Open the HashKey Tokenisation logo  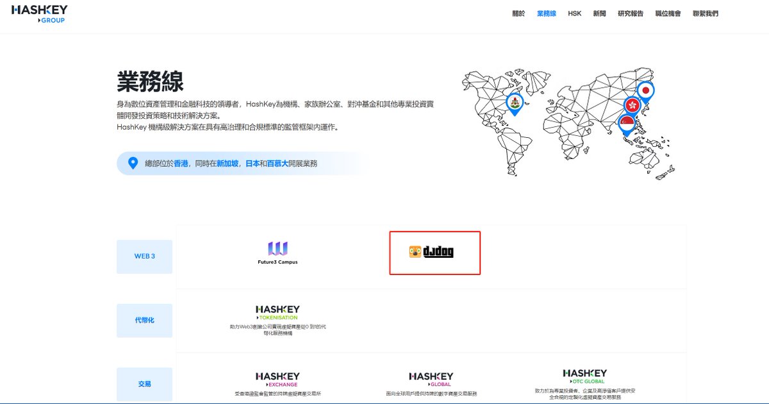277,313
